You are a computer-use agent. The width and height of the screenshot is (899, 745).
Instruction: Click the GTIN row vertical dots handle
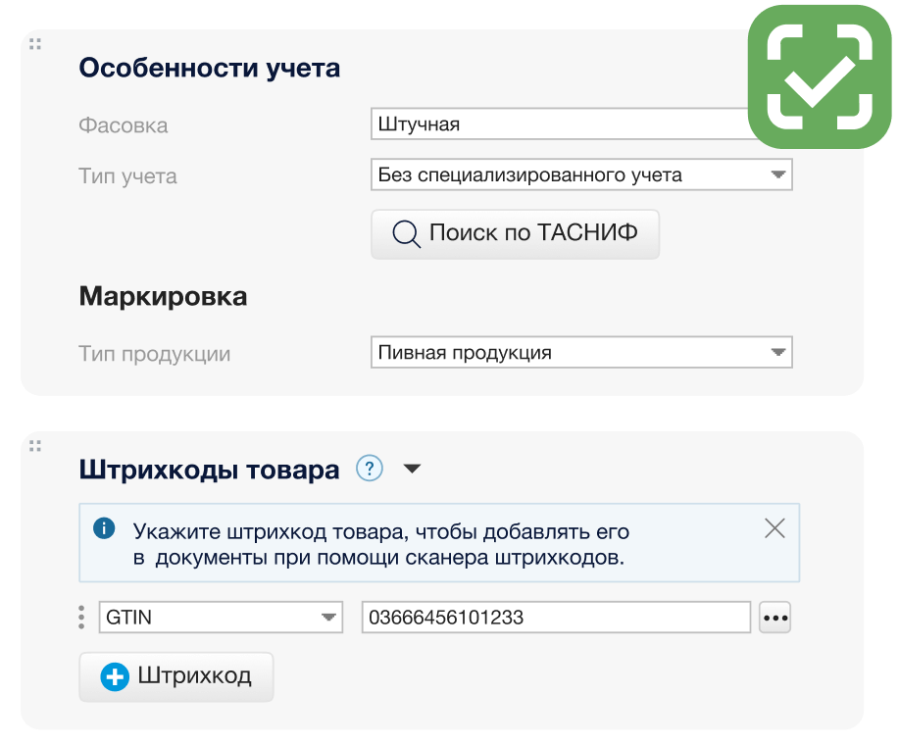coord(81,618)
